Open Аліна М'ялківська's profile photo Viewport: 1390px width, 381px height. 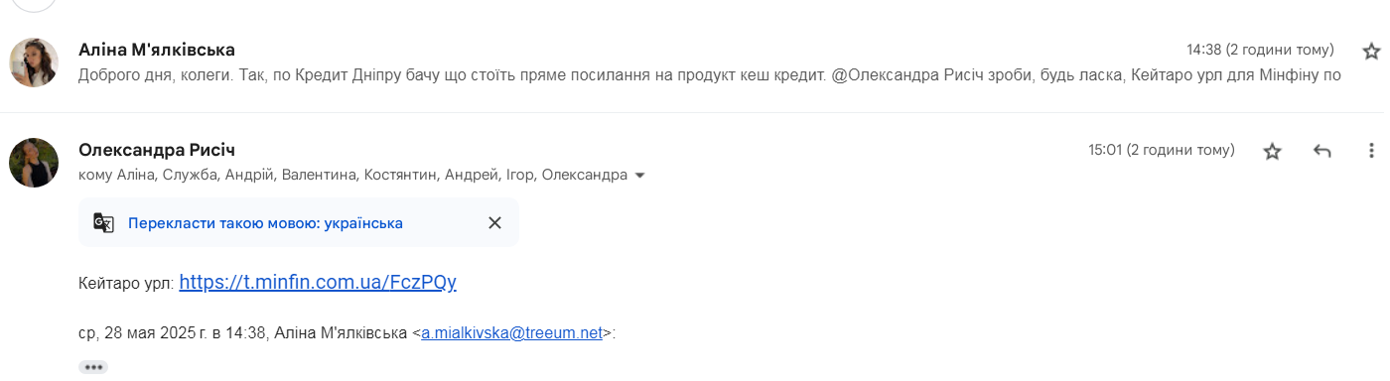coord(34,63)
